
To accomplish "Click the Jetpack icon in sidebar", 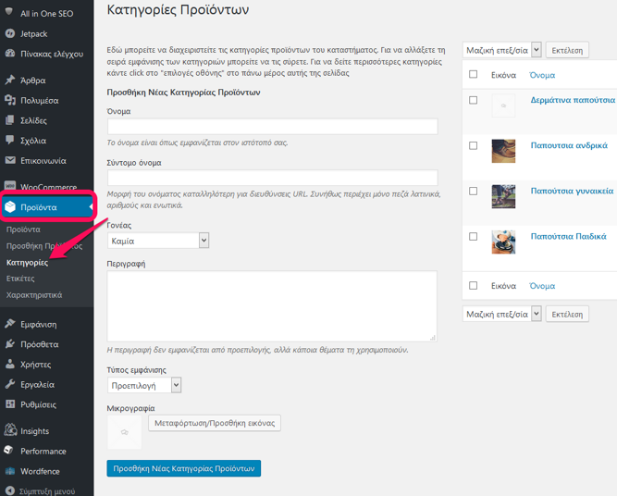I will click(10, 33).
